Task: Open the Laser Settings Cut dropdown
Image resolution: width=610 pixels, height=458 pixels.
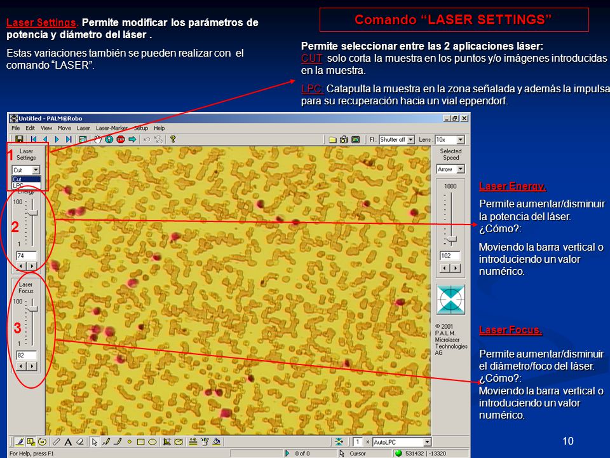Action: 36,170
